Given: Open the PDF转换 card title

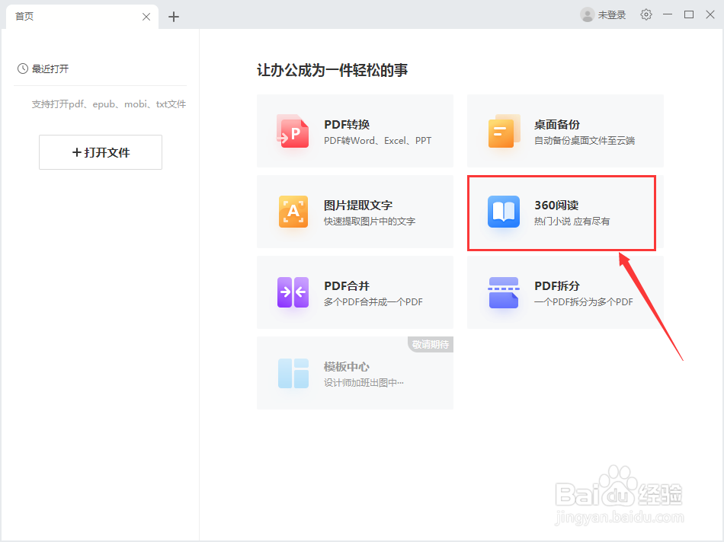Looking at the screenshot, I should tap(347, 125).
